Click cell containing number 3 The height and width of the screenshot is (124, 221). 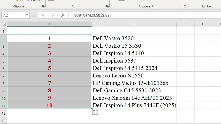tap(49, 53)
